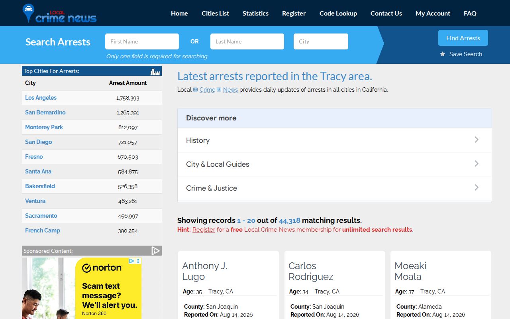Go to My Account
This screenshot has width=510, height=319.
pyautogui.click(x=433, y=13)
